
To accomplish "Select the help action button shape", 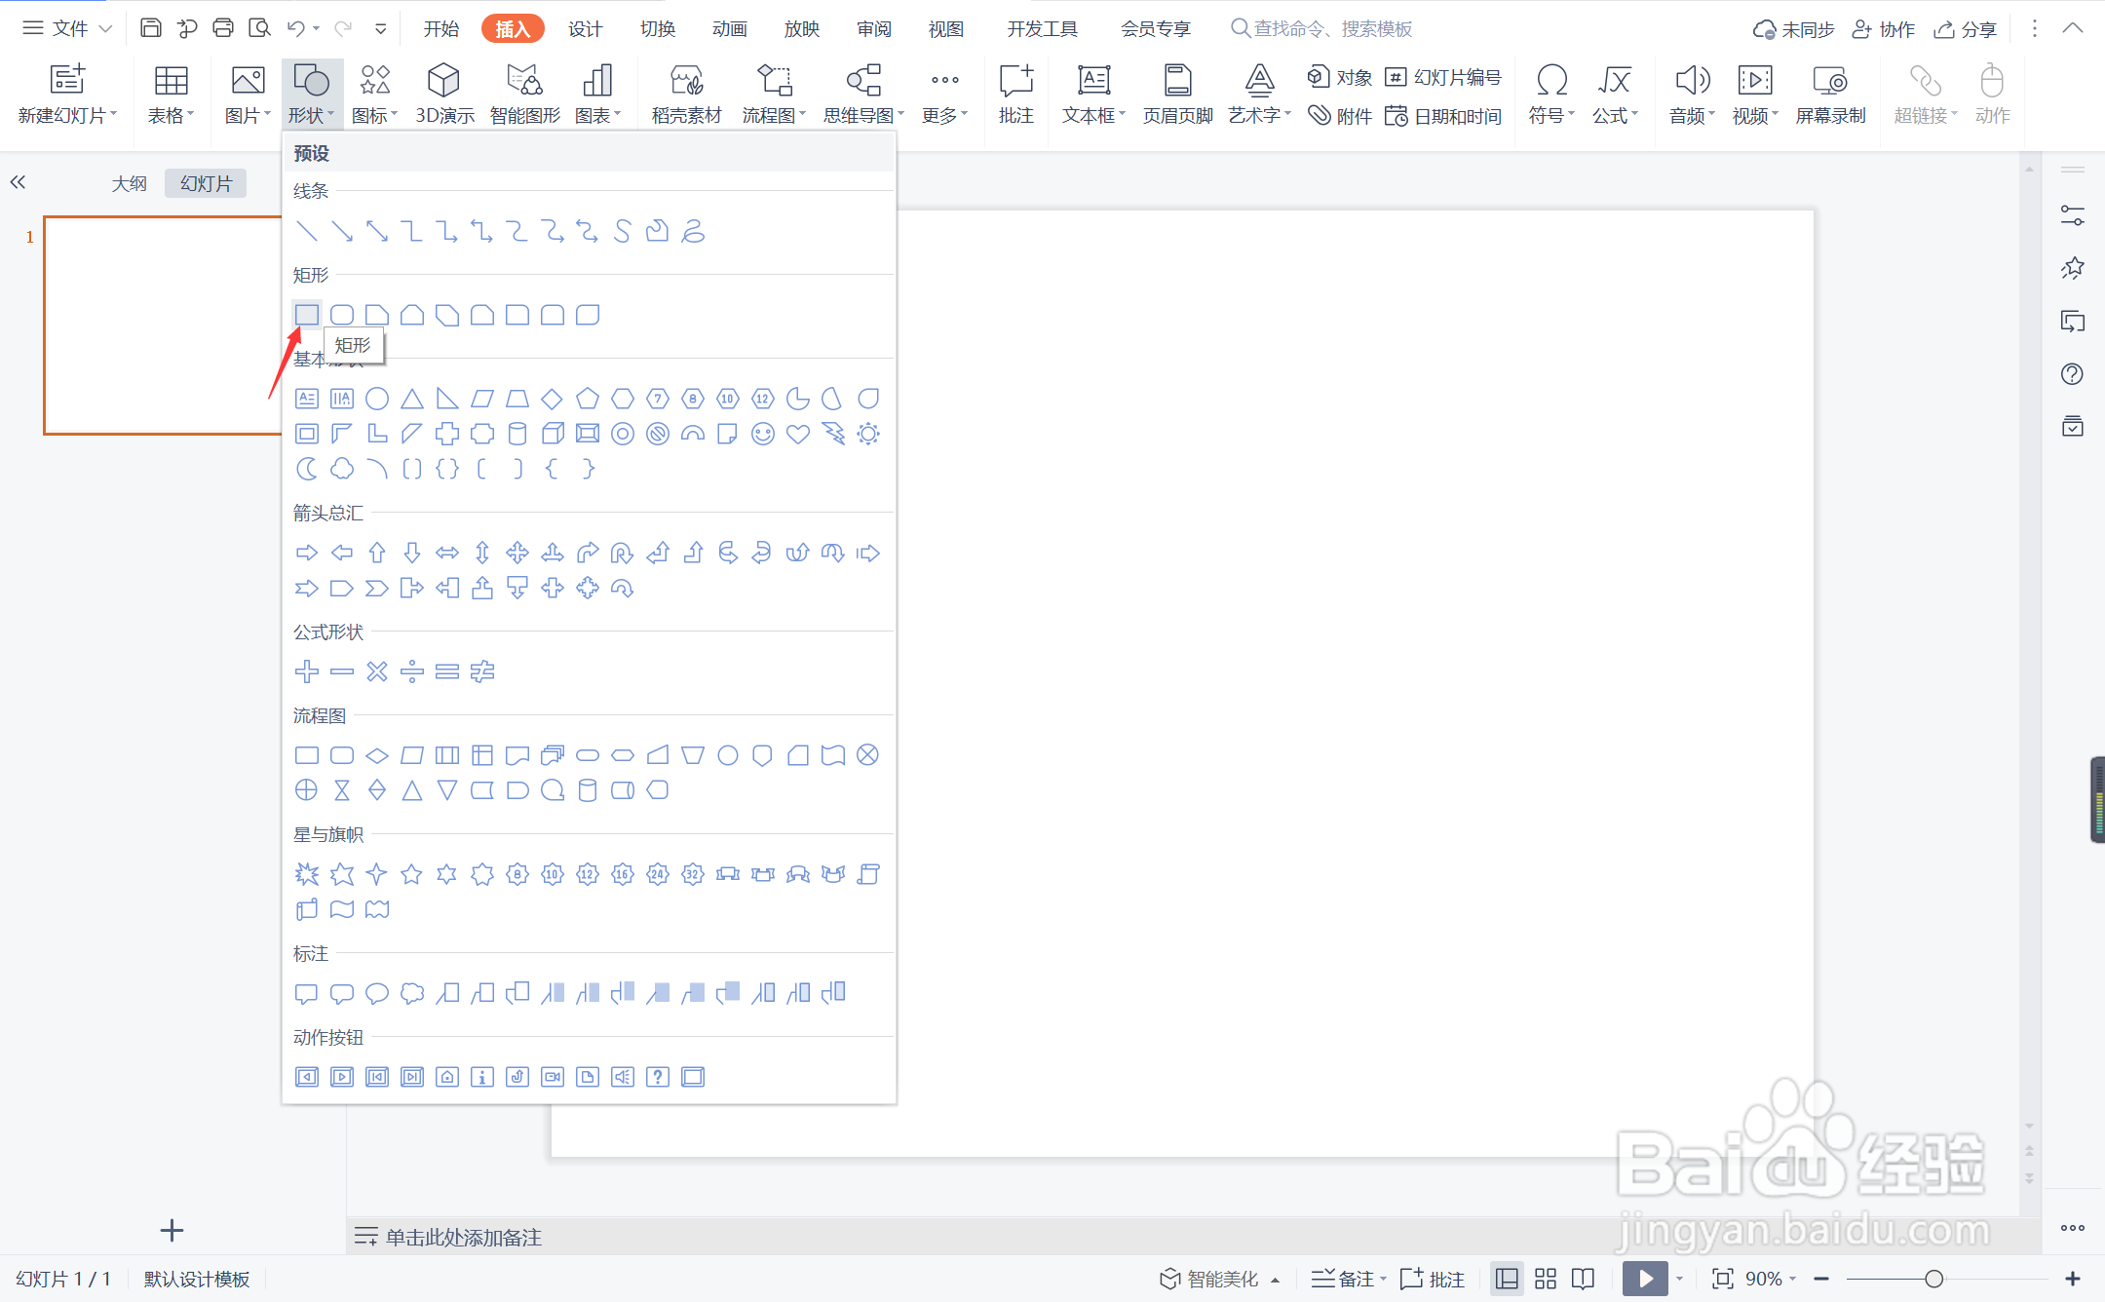I will coord(658,1077).
